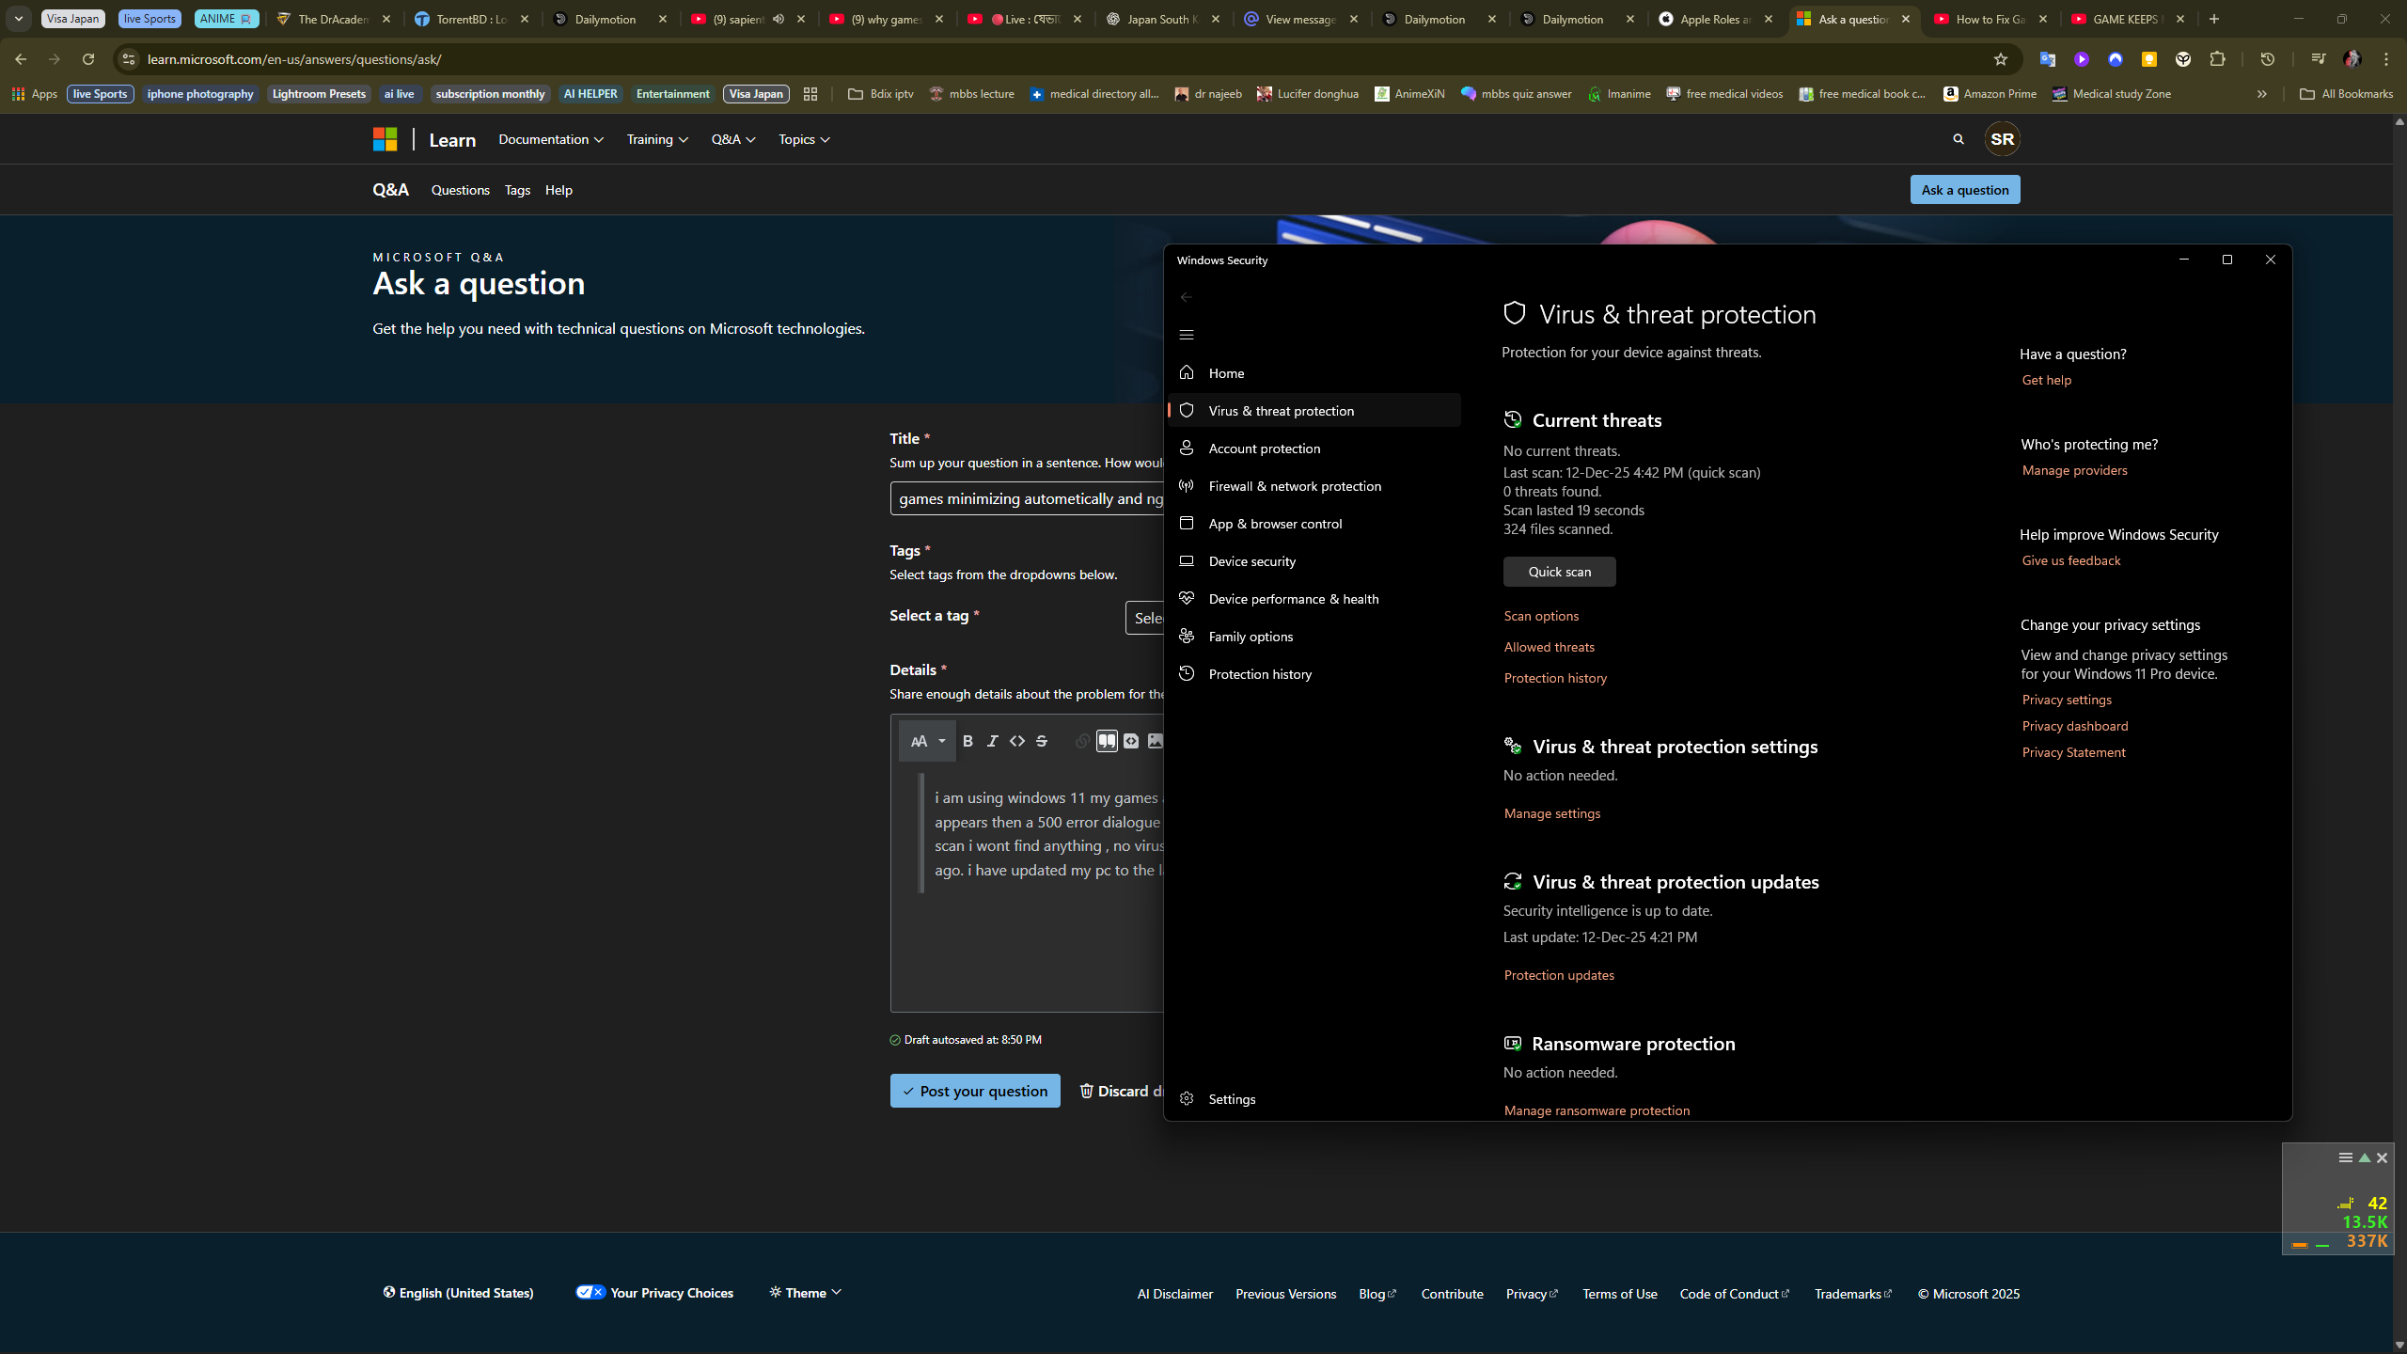Expand the Documentation dropdown menu

(x=551, y=139)
